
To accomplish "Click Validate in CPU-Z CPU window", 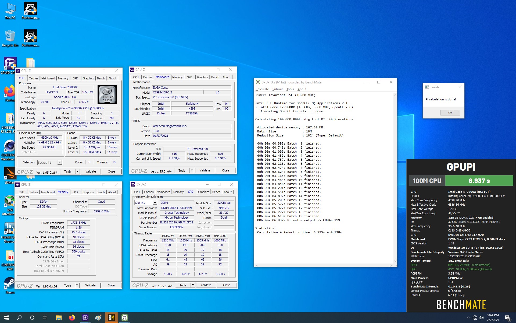I will [x=91, y=171].
